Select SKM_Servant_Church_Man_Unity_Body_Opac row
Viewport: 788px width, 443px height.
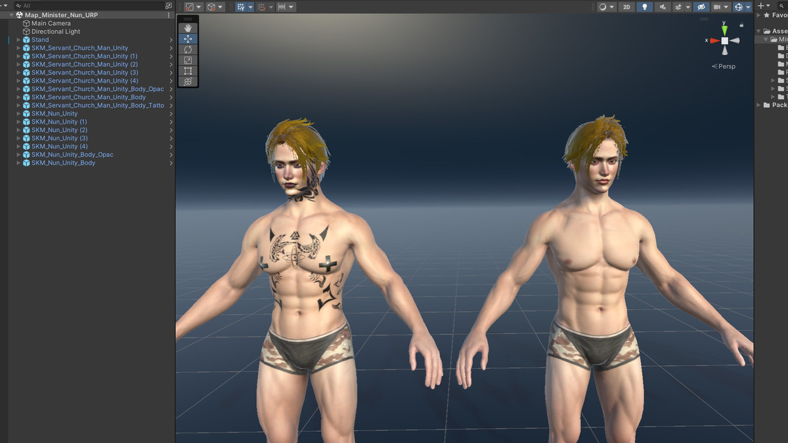tap(88, 89)
